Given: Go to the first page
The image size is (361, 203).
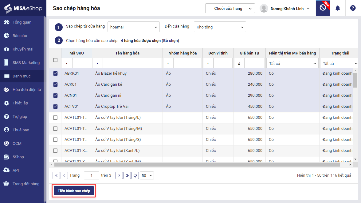Looking at the screenshot, I should click(x=56, y=175).
